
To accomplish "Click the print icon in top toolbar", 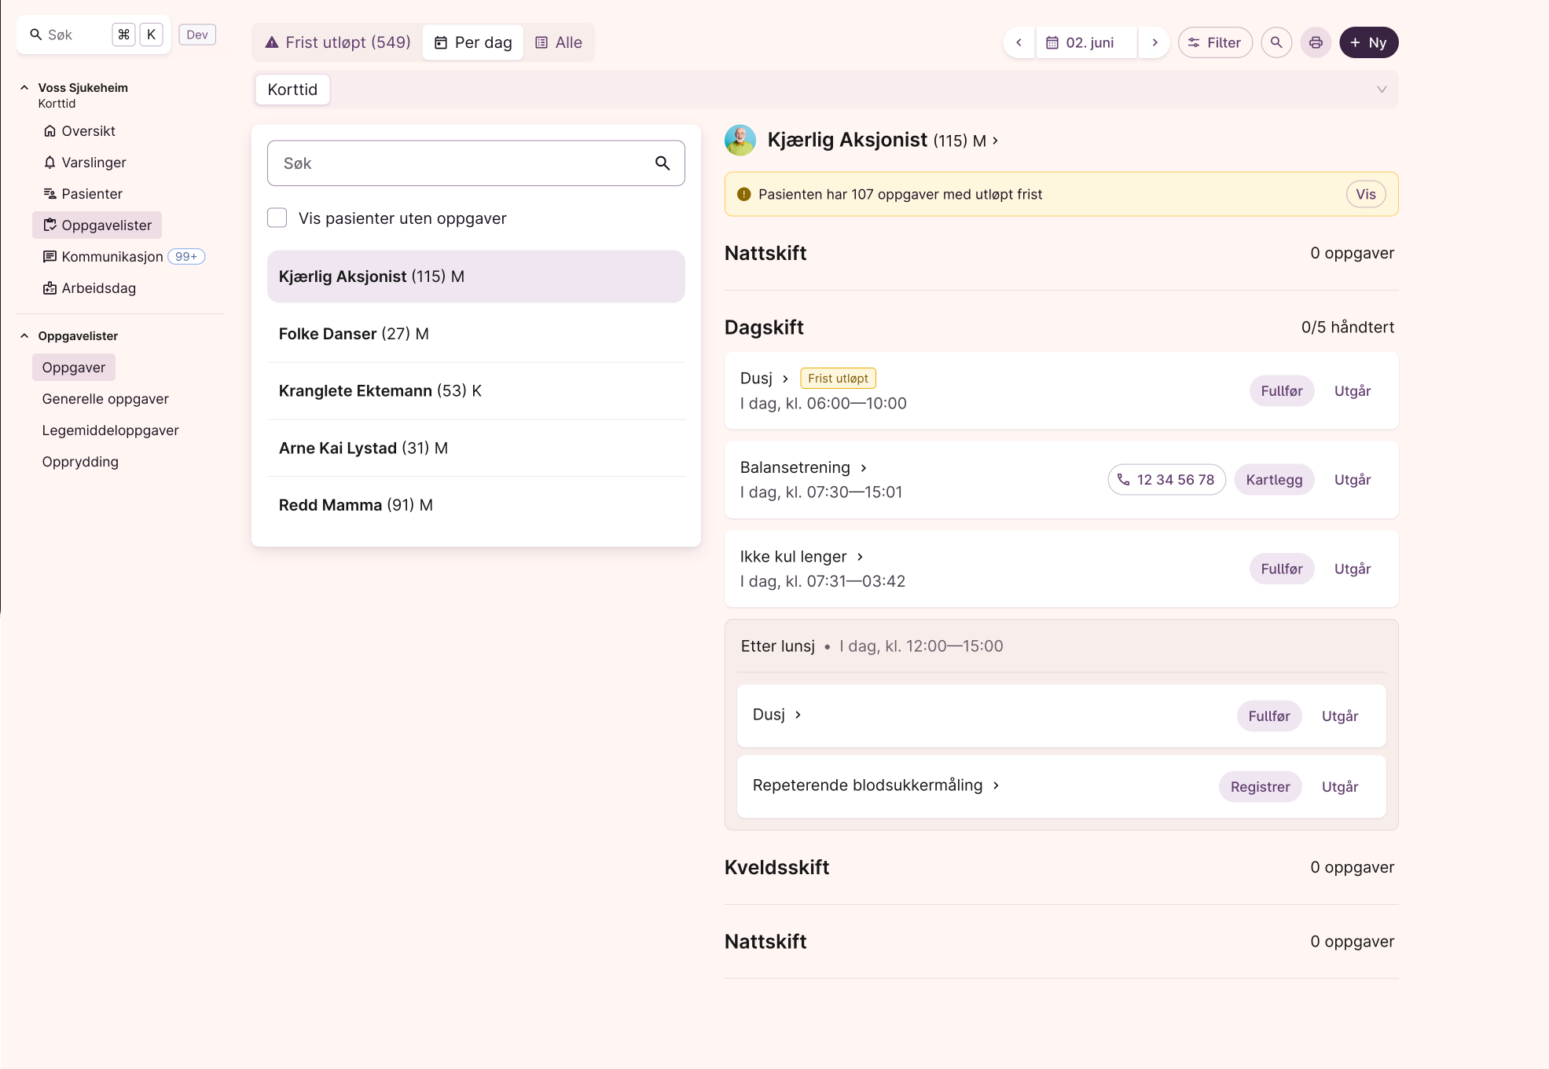I will tap(1316, 42).
